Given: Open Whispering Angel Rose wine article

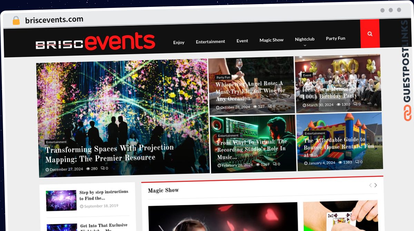Looking at the screenshot, I should (x=250, y=91).
